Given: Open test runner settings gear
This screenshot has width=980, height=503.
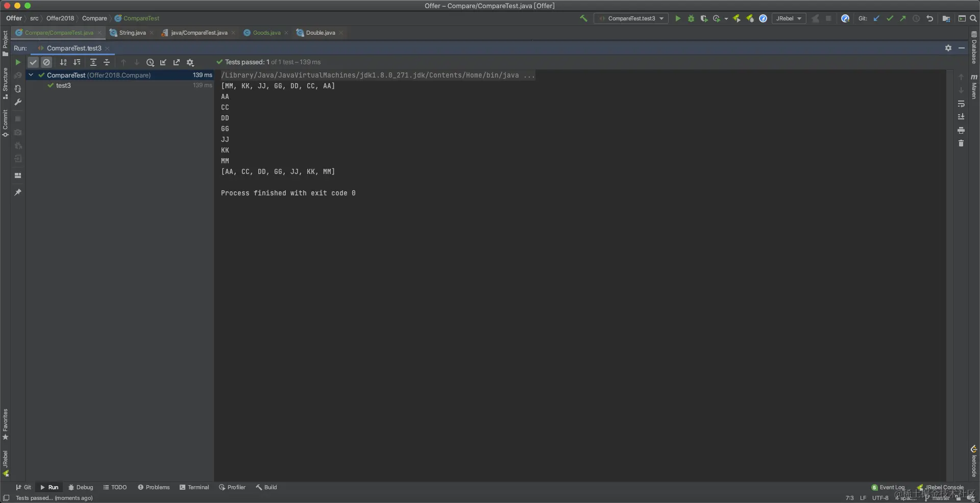Looking at the screenshot, I should 190,62.
